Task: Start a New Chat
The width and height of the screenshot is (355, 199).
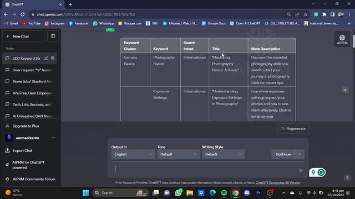Action: click(23, 36)
